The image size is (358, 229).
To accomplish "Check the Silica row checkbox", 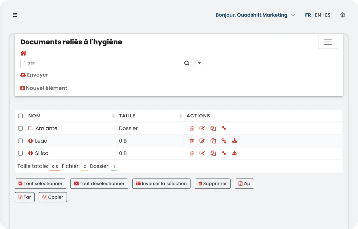I will coord(20,153).
